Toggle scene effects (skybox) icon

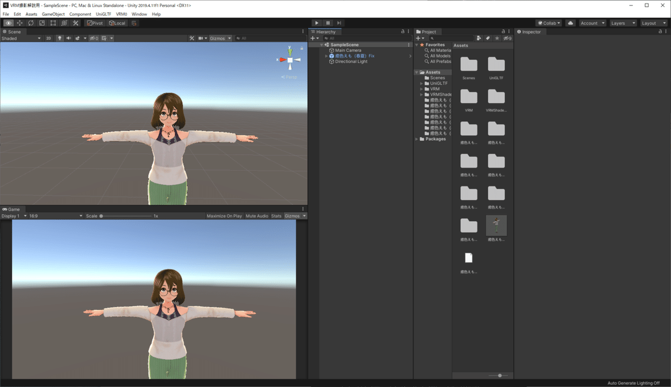pos(78,38)
